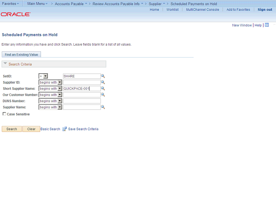Click the Oracle logo
Screen dimensions: 276x207
16,14
